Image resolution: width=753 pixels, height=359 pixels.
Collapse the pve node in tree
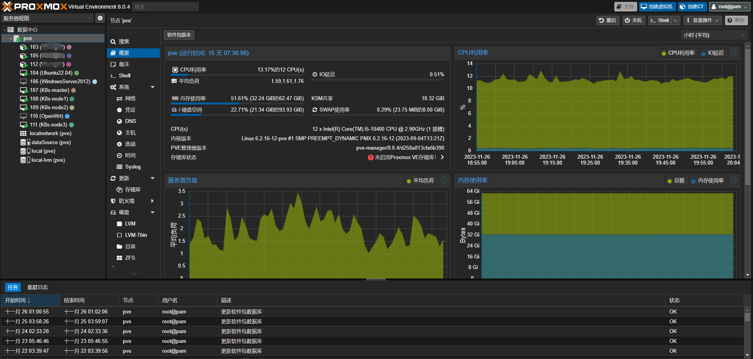[x=11, y=38]
